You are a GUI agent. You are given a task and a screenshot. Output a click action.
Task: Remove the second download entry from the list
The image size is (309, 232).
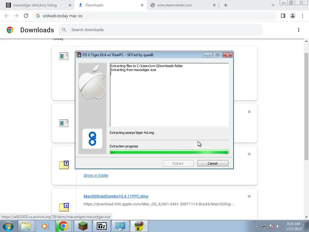(249, 112)
